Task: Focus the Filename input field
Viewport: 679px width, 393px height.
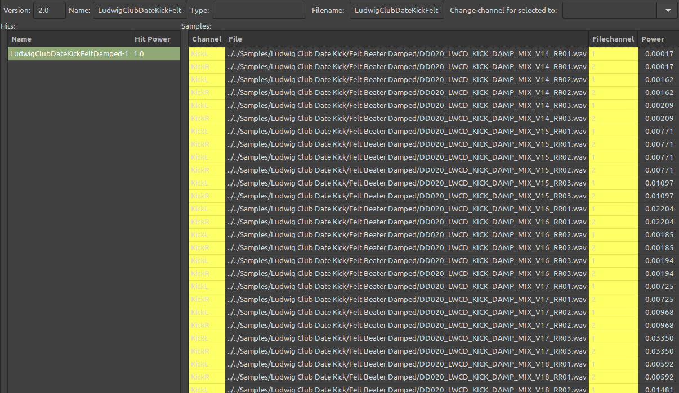Action: pos(397,10)
